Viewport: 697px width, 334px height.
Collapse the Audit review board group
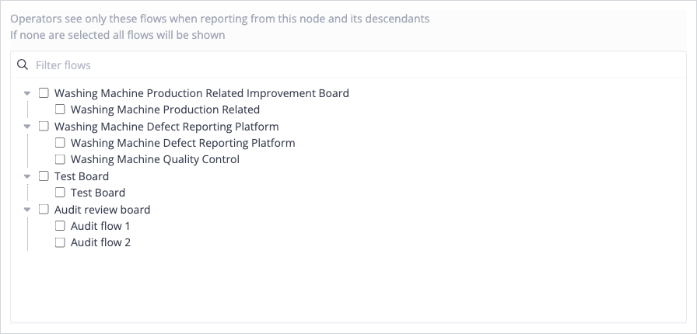pos(27,210)
